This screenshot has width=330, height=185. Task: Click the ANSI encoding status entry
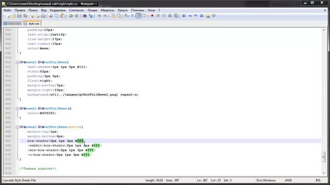tap(288, 180)
